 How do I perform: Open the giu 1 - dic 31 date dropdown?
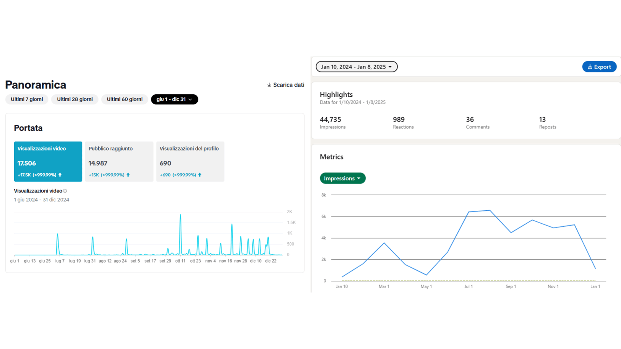click(174, 99)
